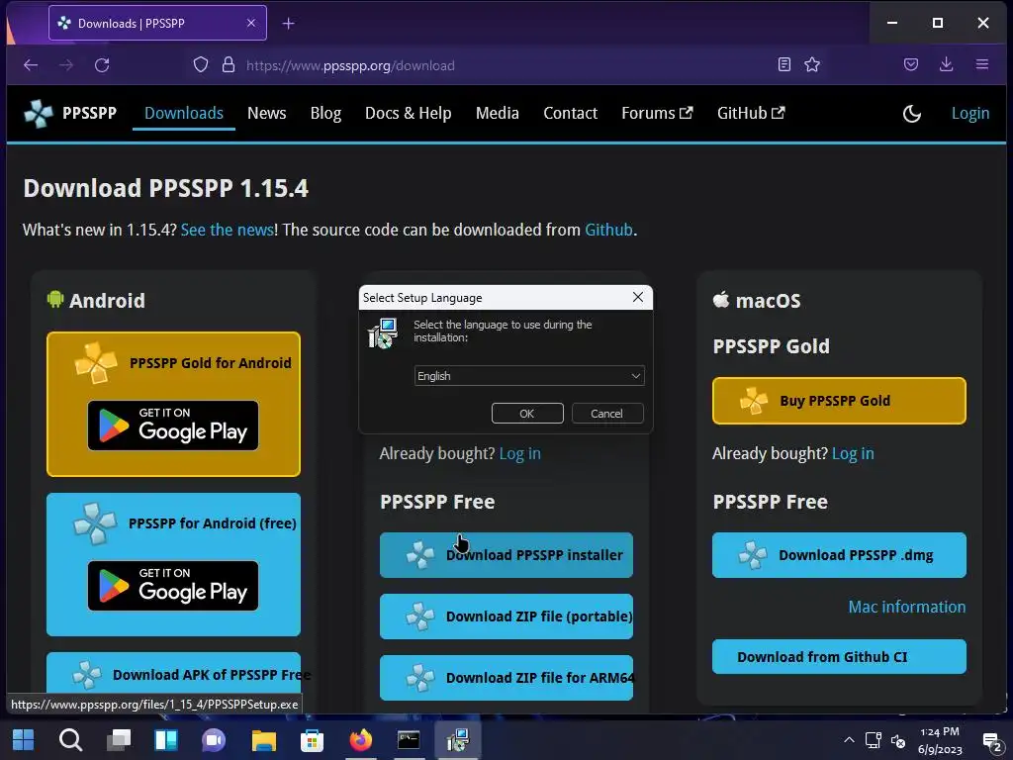1013x760 pixels.
Task: Open Windows Start menu
Action: pyautogui.click(x=24, y=740)
